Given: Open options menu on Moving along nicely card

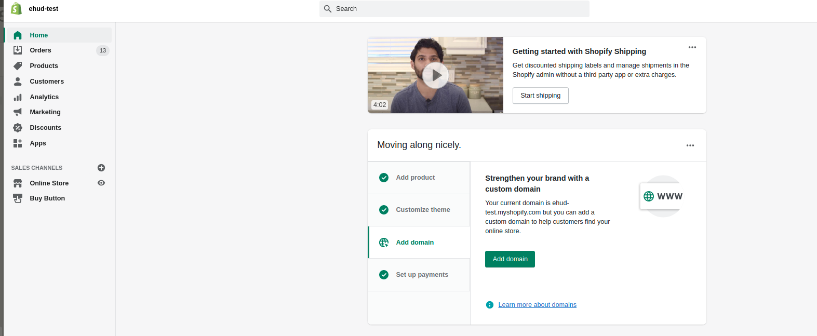Looking at the screenshot, I should click(x=690, y=145).
